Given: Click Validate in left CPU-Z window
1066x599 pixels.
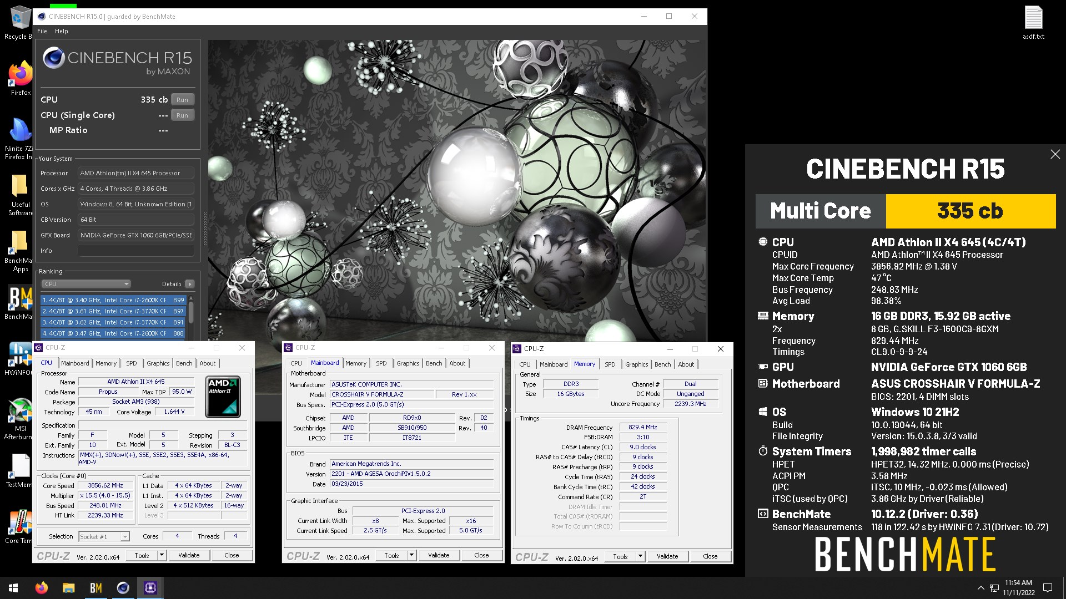Looking at the screenshot, I should pos(189,555).
